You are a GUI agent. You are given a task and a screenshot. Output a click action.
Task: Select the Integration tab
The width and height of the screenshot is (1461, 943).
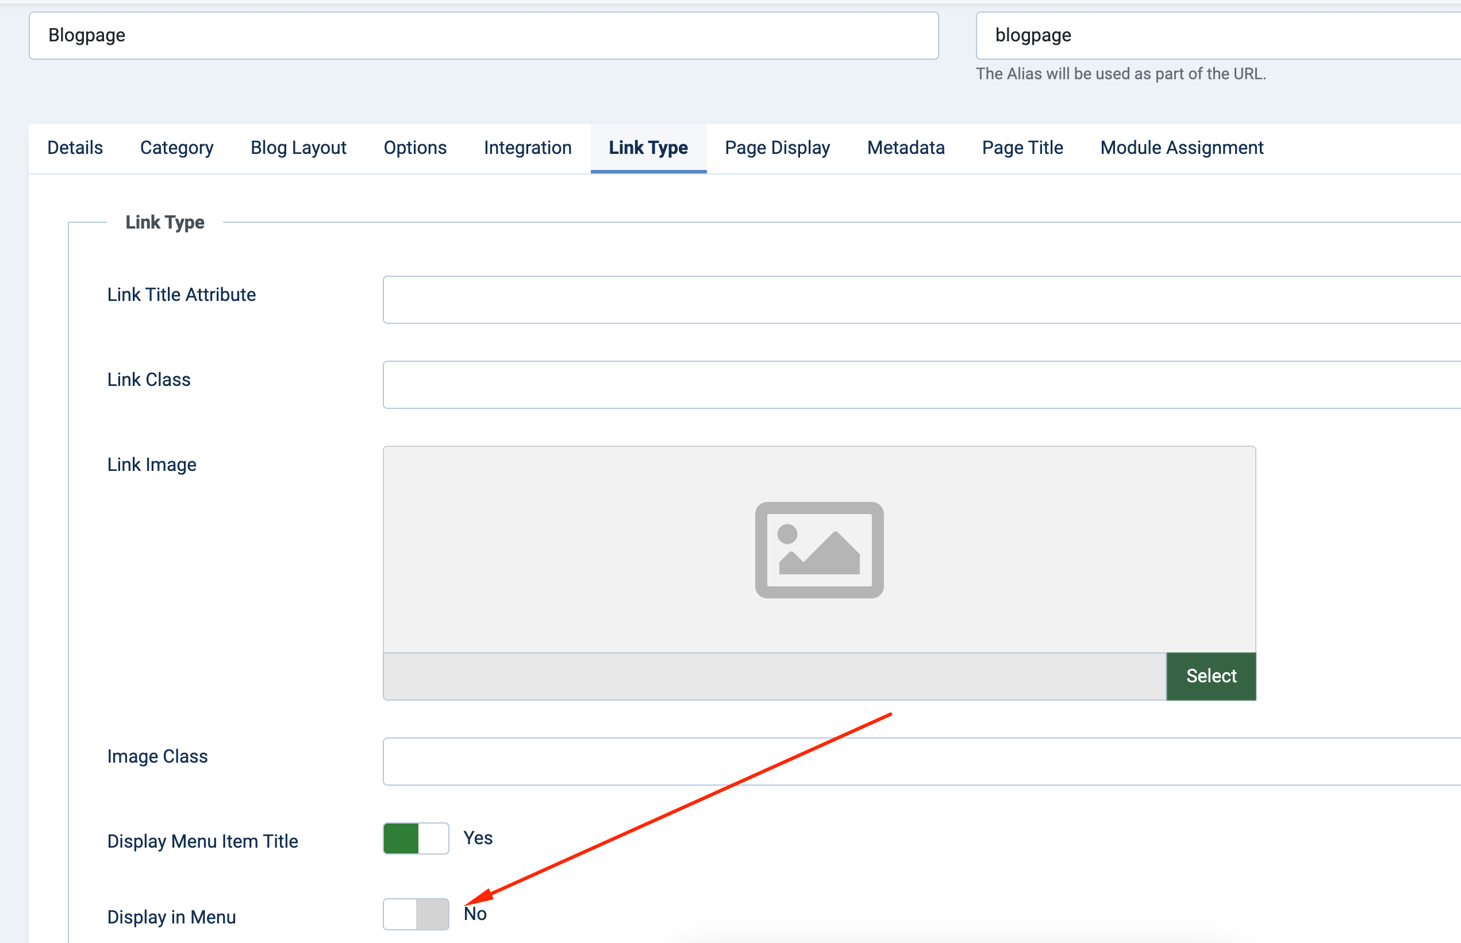(x=527, y=148)
